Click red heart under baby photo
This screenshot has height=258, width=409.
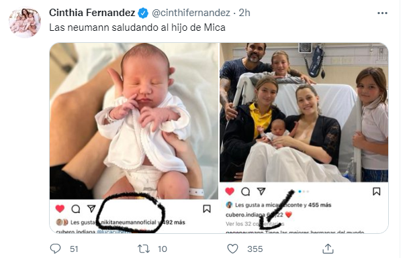click(60, 208)
